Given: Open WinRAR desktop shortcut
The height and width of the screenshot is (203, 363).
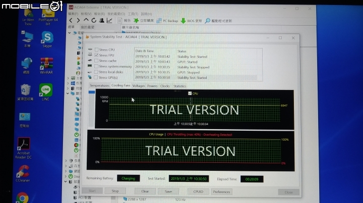Looking at the screenshot, I should 46,66.
